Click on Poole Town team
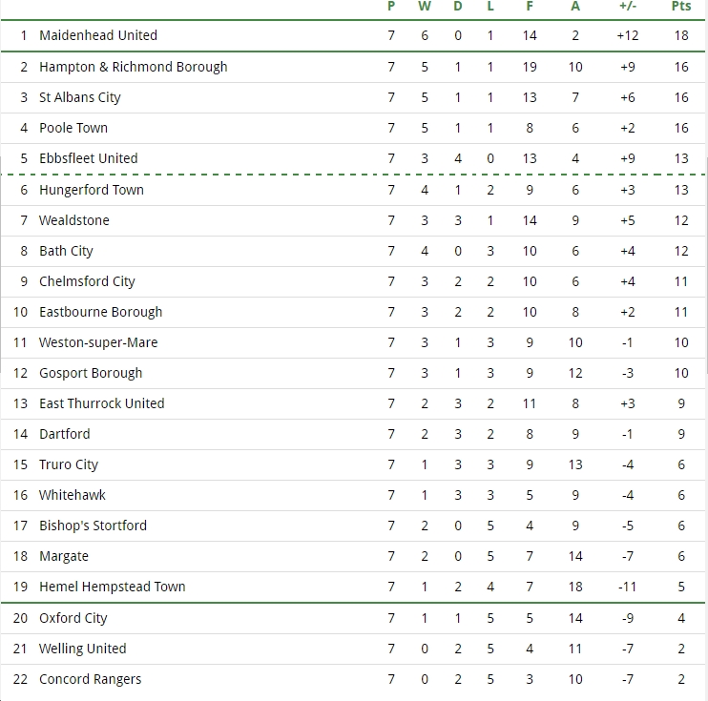Viewport: 708px width, 701px height. pyautogui.click(x=73, y=128)
